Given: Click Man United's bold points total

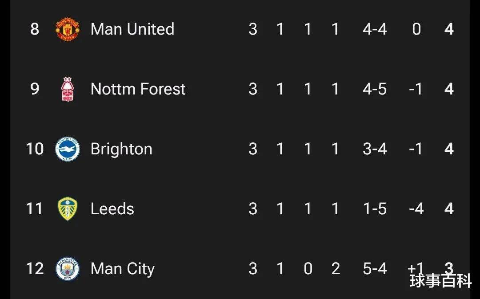Looking at the screenshot, I should tap(449, 29).
